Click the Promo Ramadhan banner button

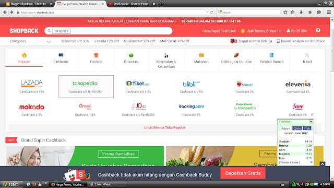coord(118,154)
